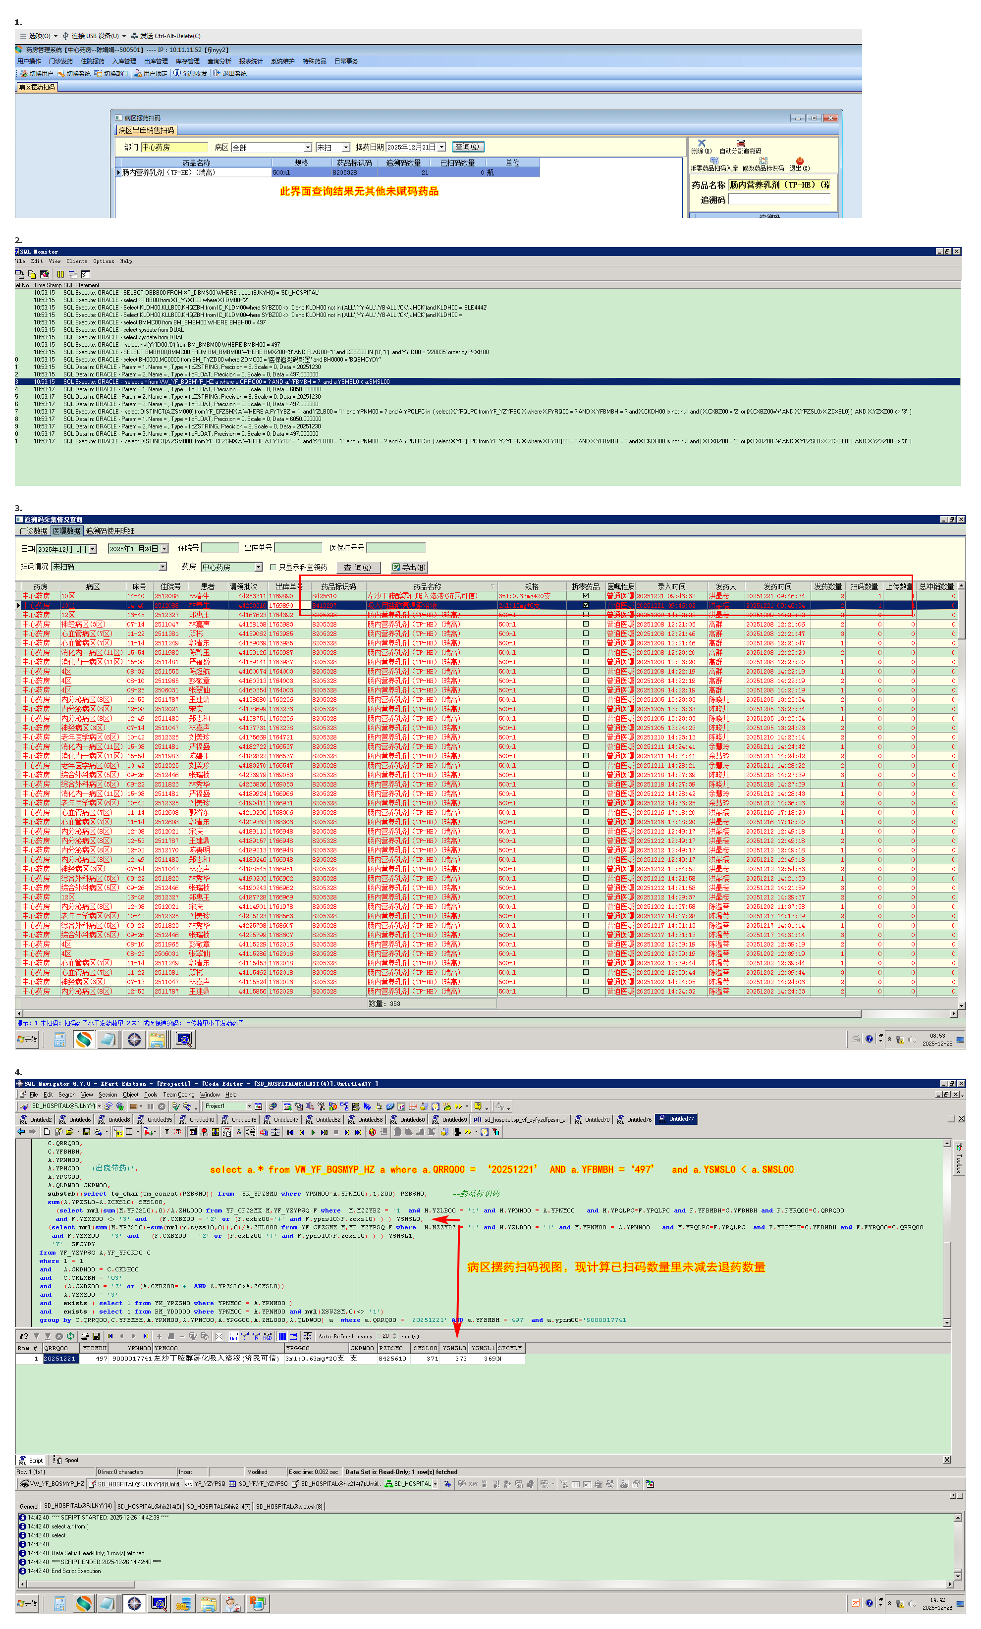Viewport: 981px width, 1629px height.
Task: Toggle 拆零药品 checkbox in third table row
Action: click(586, 615)
